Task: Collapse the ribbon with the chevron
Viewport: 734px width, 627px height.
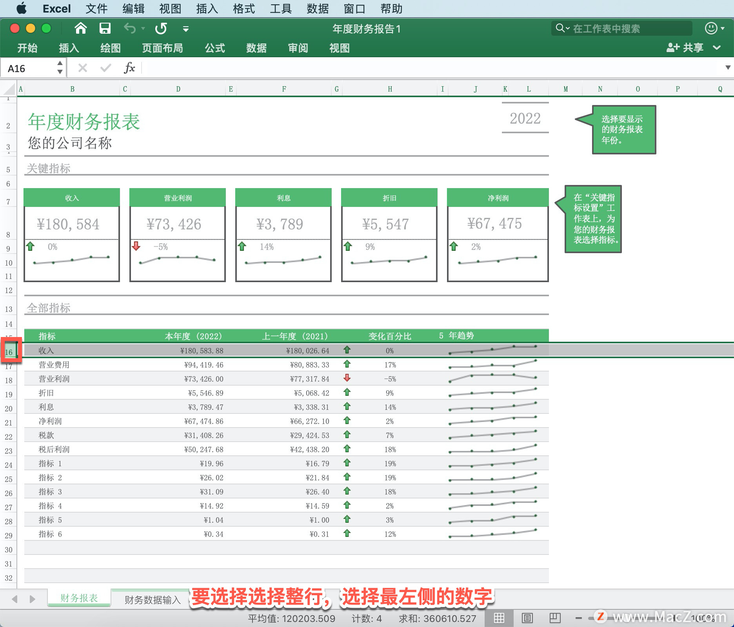Action: [717, 48]
